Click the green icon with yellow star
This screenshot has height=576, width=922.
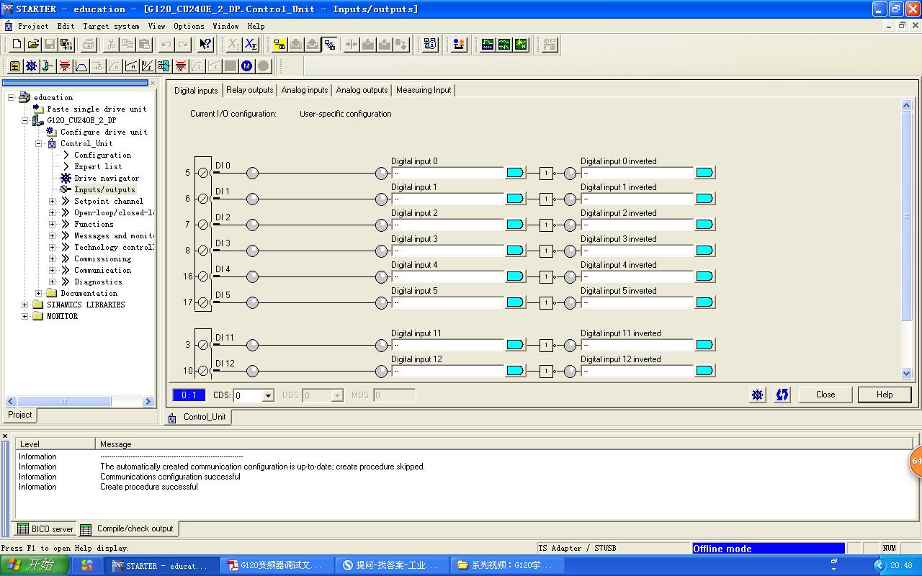click(521, 45)
